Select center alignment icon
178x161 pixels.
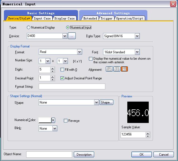pyautogui.click(x=117, y=69)
